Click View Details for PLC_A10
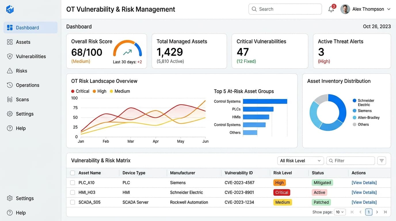 364,183
